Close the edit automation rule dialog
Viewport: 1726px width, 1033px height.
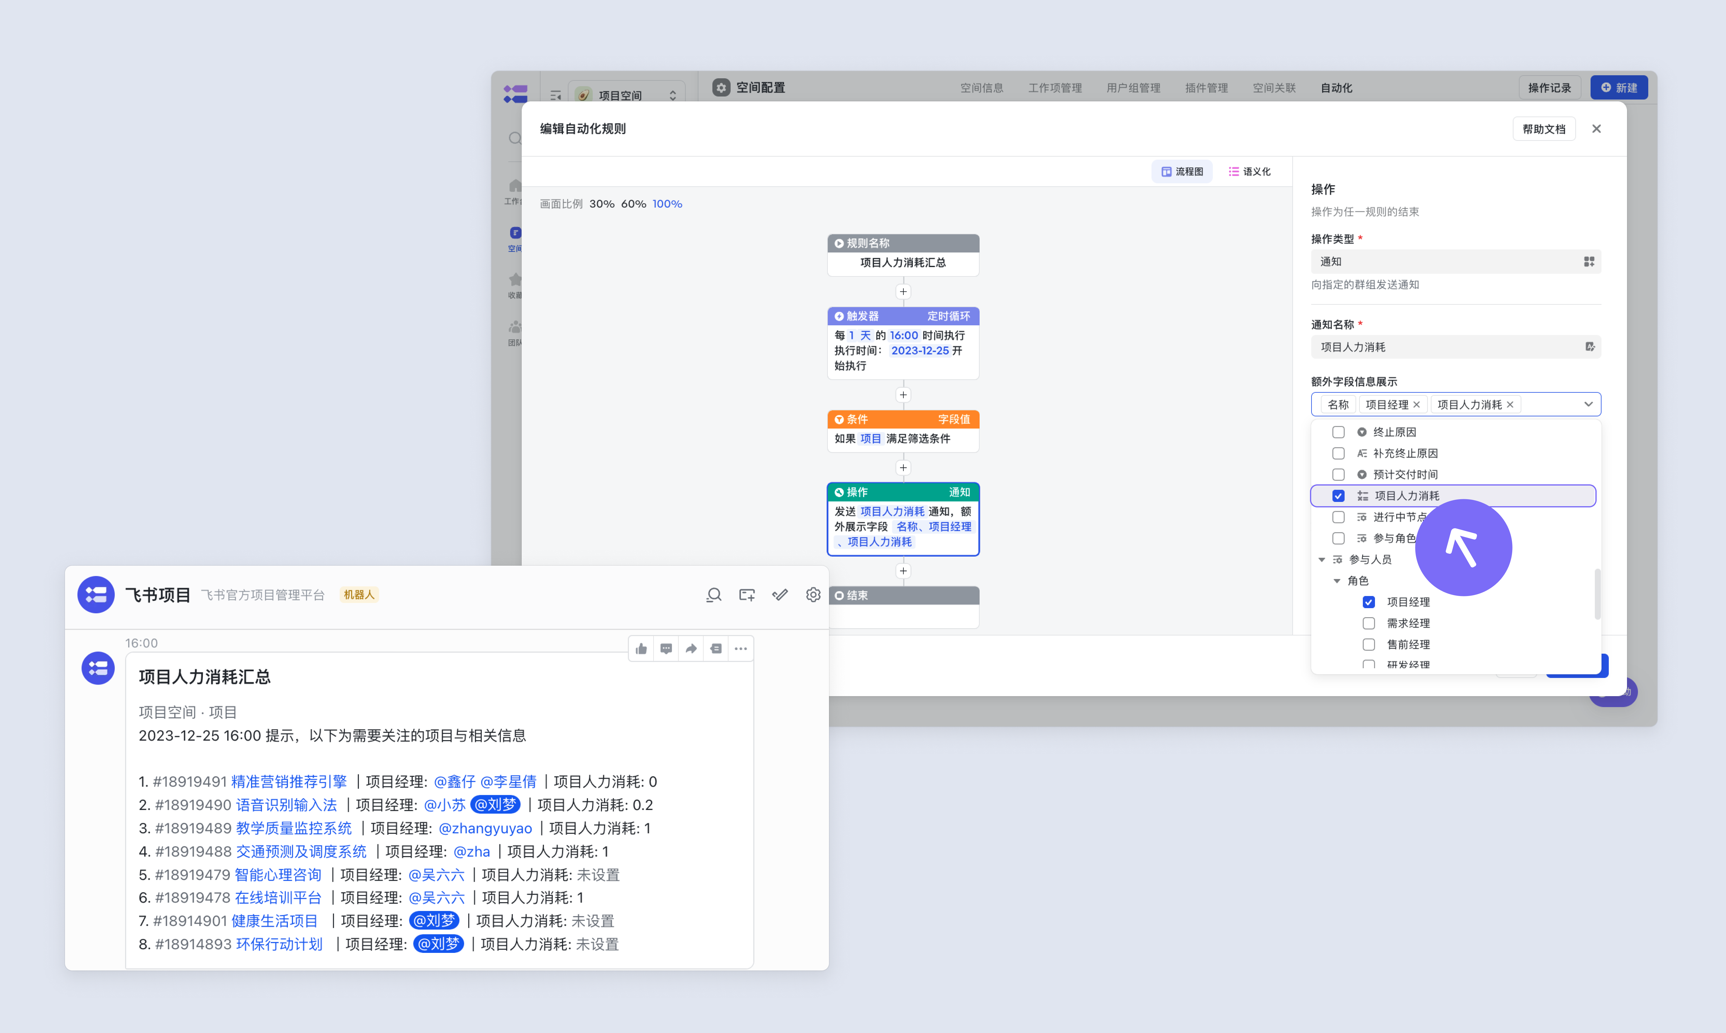tap(1596, 129)
